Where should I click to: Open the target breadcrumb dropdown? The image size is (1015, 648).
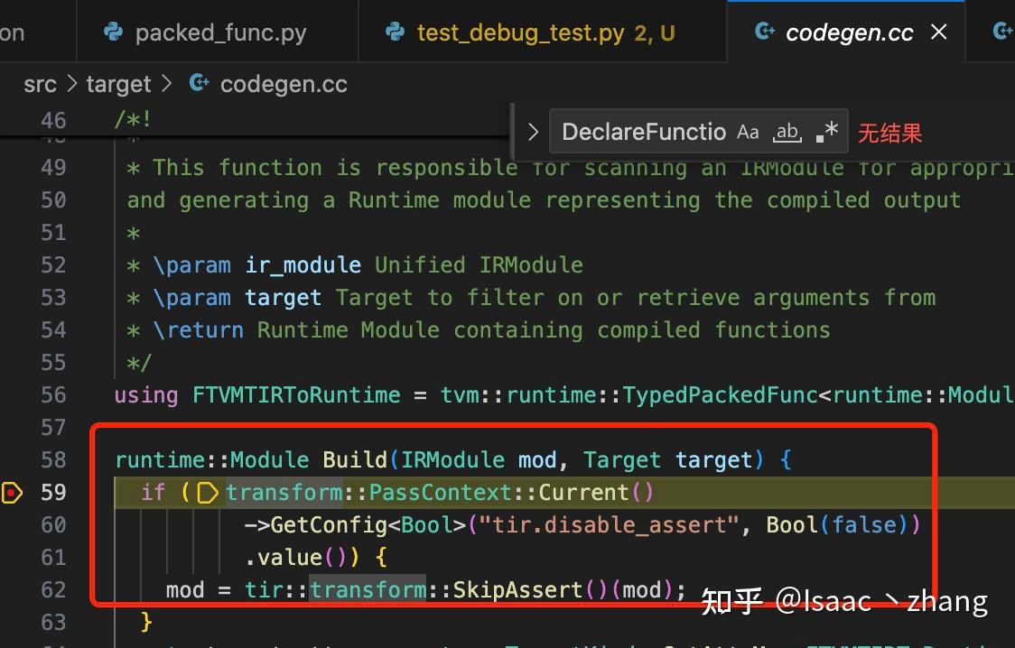coord(118,83)
